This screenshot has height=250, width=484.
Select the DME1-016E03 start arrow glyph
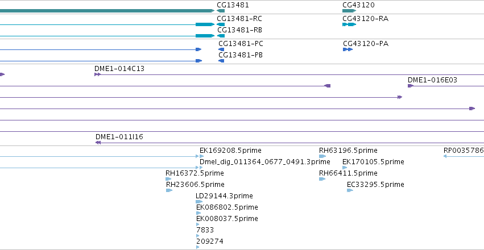click(411, 86)
